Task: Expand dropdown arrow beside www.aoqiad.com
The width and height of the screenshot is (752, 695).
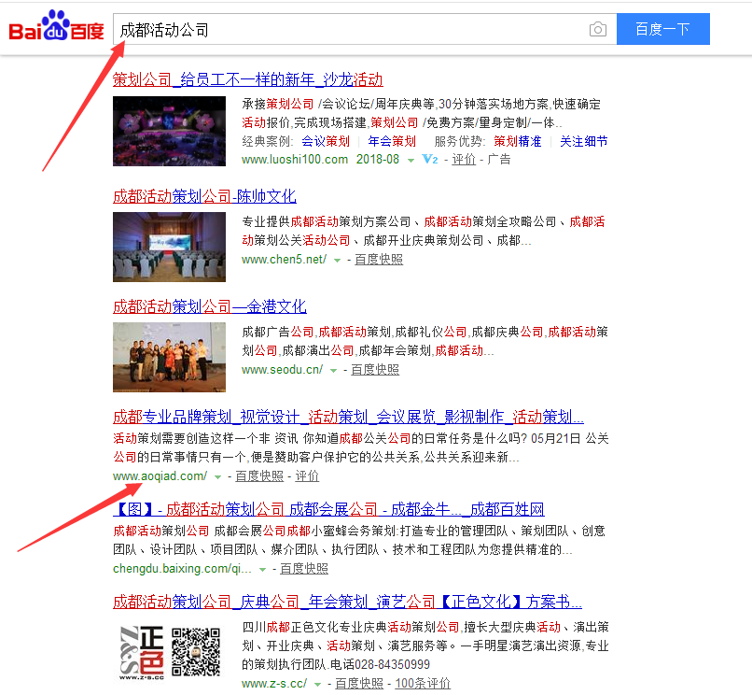Action: 217,477
